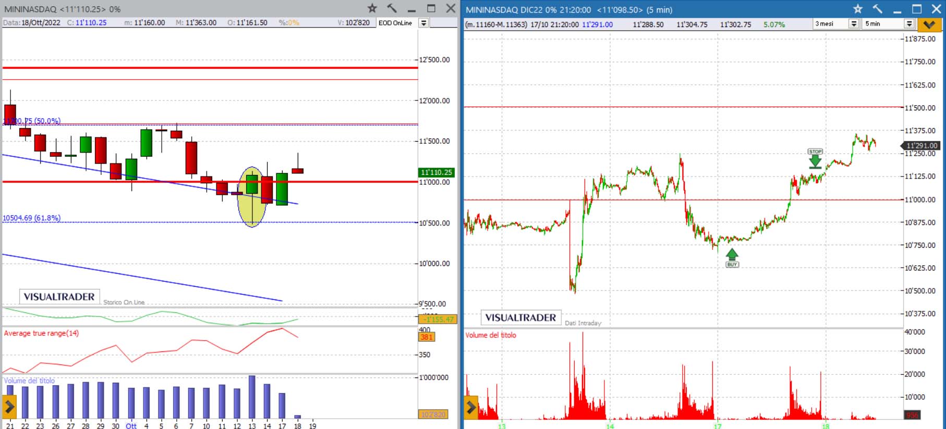
Task: Maximize the MININASDAQ DIC22 5 min window
Action: (917, 9)
